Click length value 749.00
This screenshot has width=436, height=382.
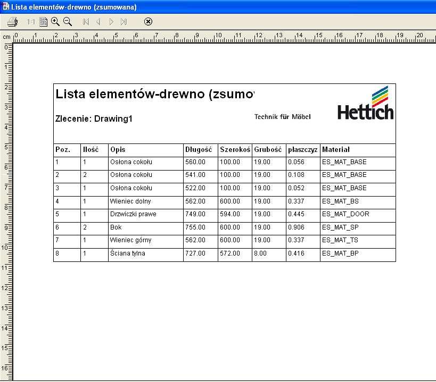point(195,214)
